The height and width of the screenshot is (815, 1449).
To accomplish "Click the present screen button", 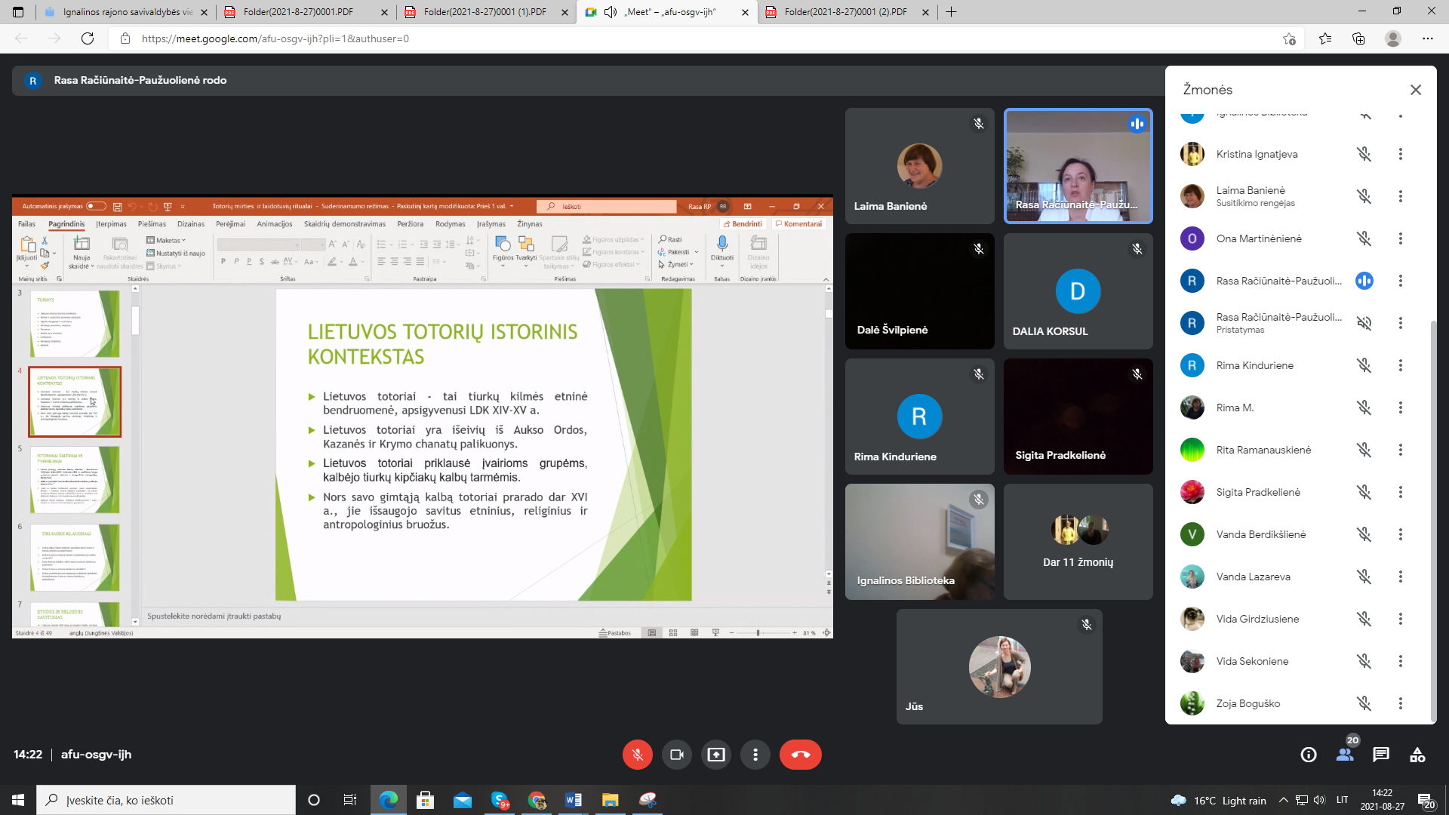I will tap(715, 755).
